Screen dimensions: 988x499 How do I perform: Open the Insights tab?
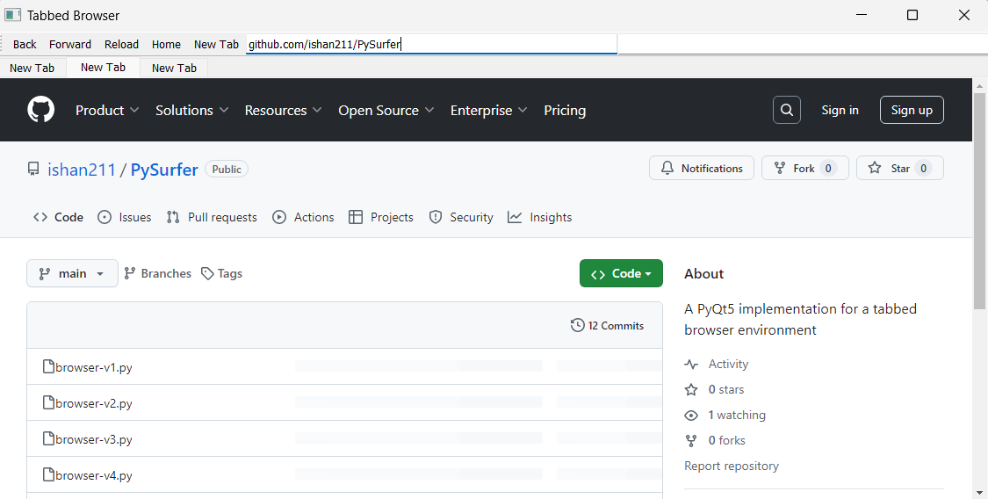540,217
